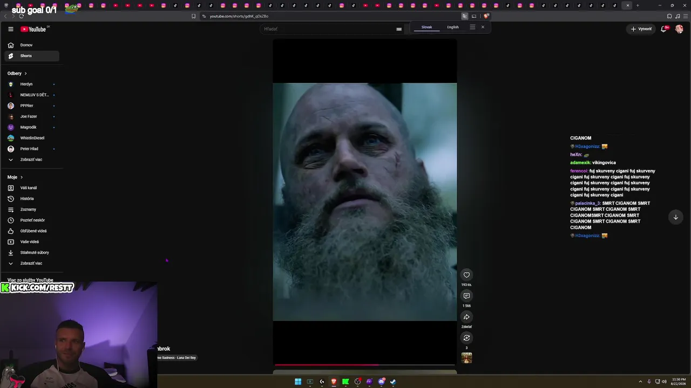Open Zoznamy playlists
This screenshot has height=388, width=691.
pos(32,210)
